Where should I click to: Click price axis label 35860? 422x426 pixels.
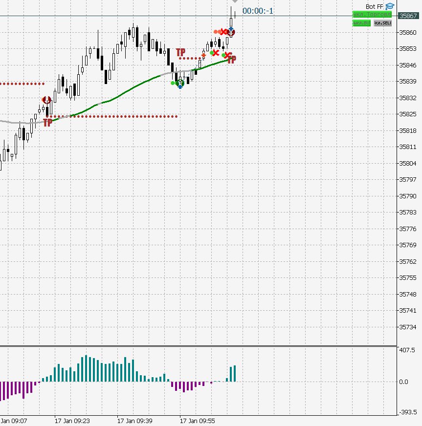click(x=408, y=33)
